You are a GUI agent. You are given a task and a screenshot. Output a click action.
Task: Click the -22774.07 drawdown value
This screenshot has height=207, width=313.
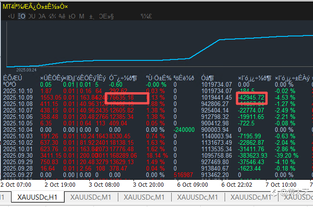click(251, 110)
